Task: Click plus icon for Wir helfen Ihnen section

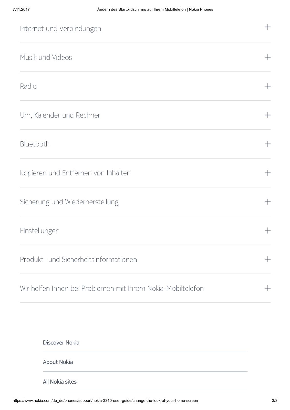Action: coord(267,288)
